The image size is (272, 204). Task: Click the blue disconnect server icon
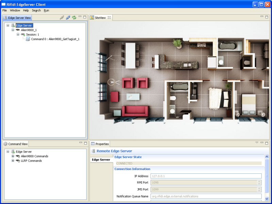click(68, 17)
